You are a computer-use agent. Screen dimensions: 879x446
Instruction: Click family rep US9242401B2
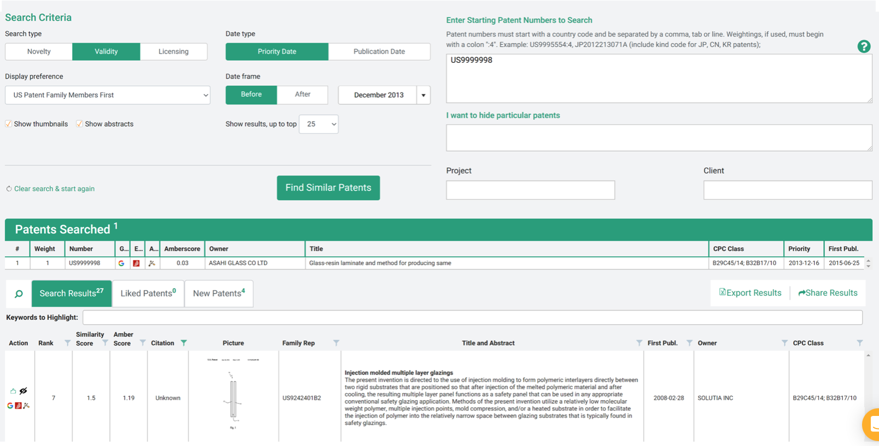[302, 398]
